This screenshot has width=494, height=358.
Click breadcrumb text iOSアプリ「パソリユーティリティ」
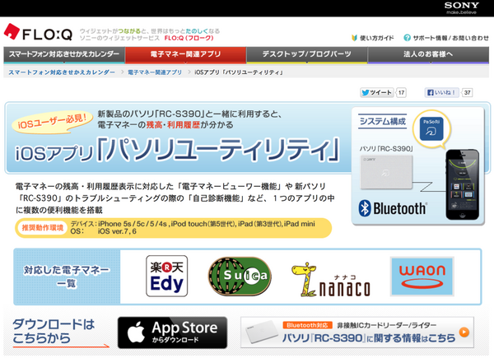coord(239,72)
